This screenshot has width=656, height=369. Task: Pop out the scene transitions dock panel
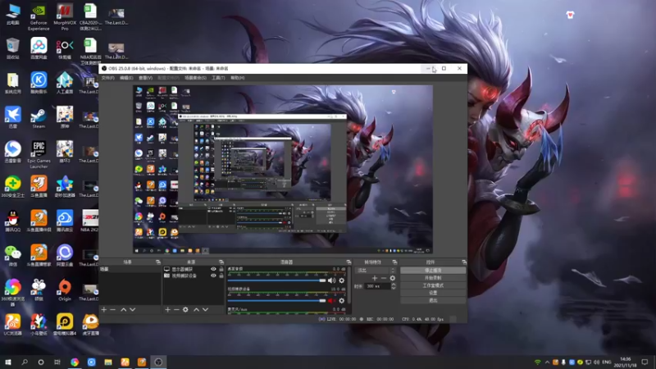[394, 262]
